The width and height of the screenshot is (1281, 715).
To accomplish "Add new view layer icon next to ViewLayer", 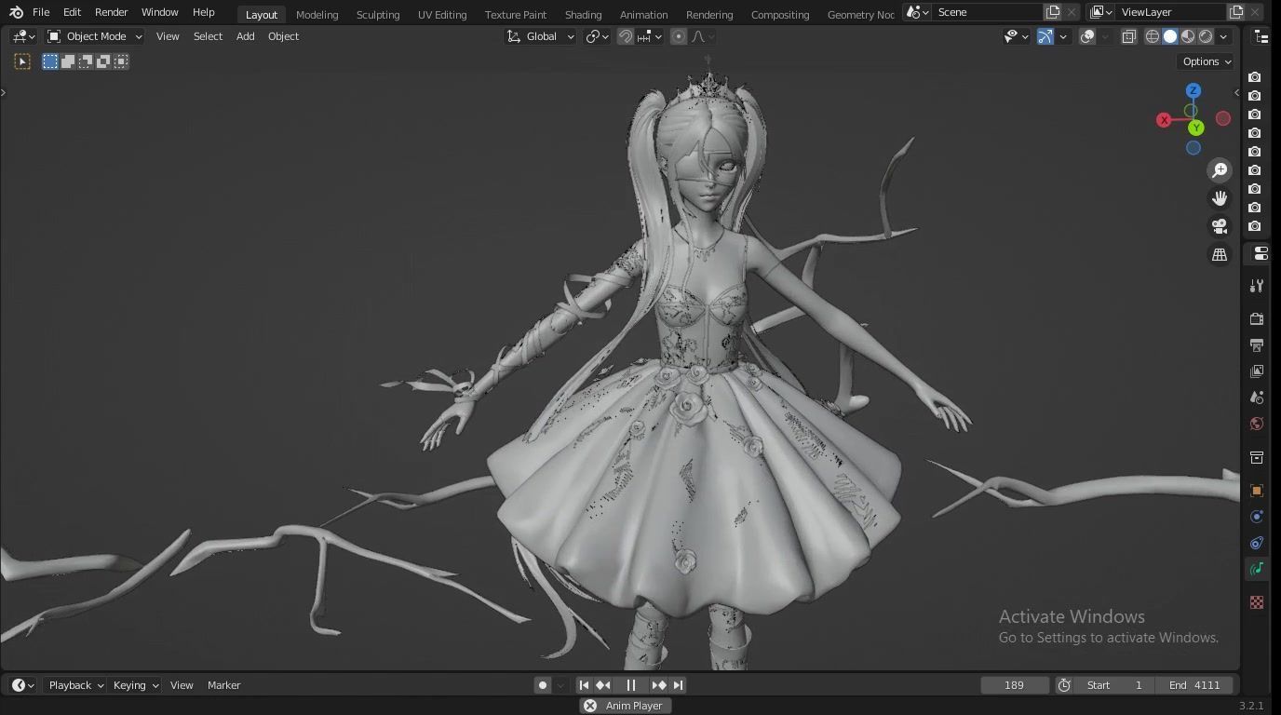I will 1236,12.
